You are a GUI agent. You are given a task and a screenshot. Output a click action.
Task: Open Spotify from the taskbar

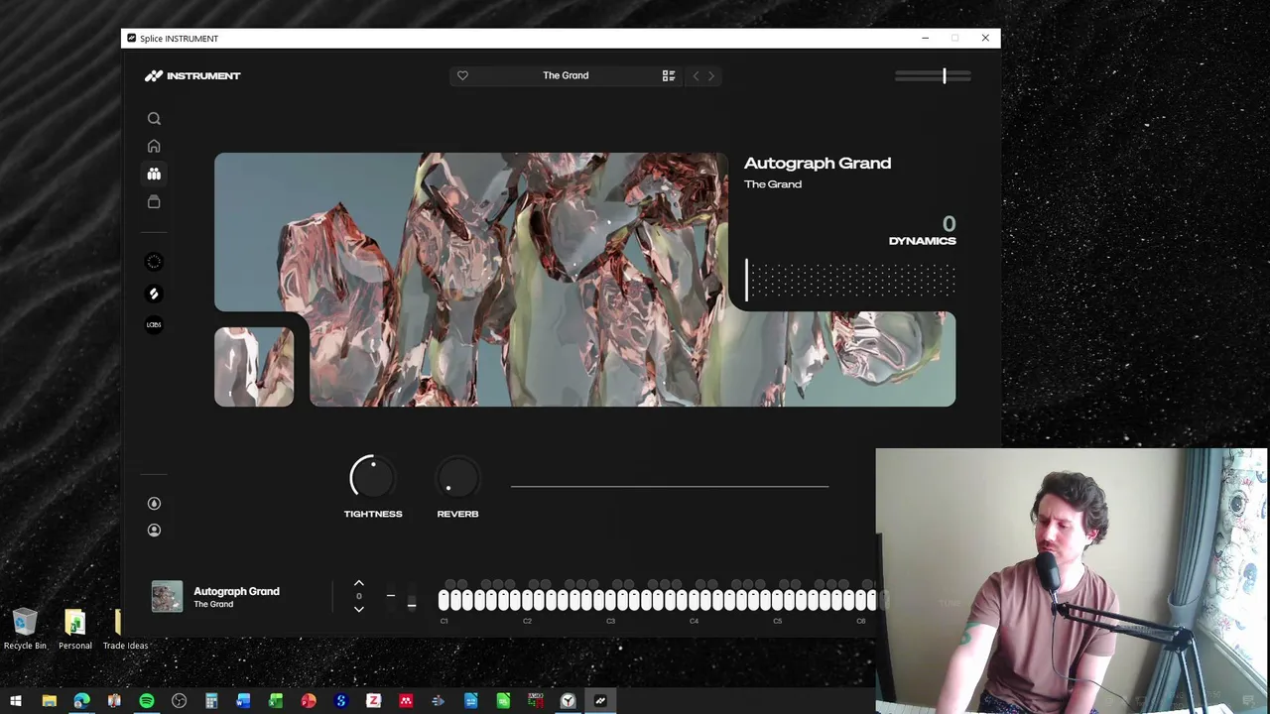pos(147,701)
